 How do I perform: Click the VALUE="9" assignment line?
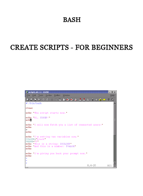(x=32, y=141)
